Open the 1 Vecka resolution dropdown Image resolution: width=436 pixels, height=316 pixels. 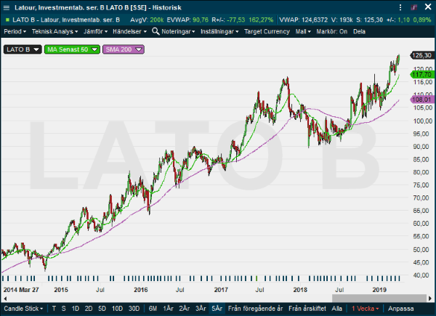click(x=365, y=309)
